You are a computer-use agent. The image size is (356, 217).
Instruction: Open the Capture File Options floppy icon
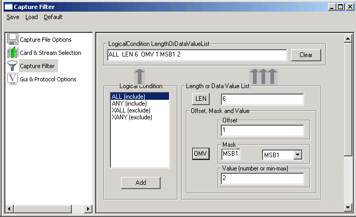13,39
